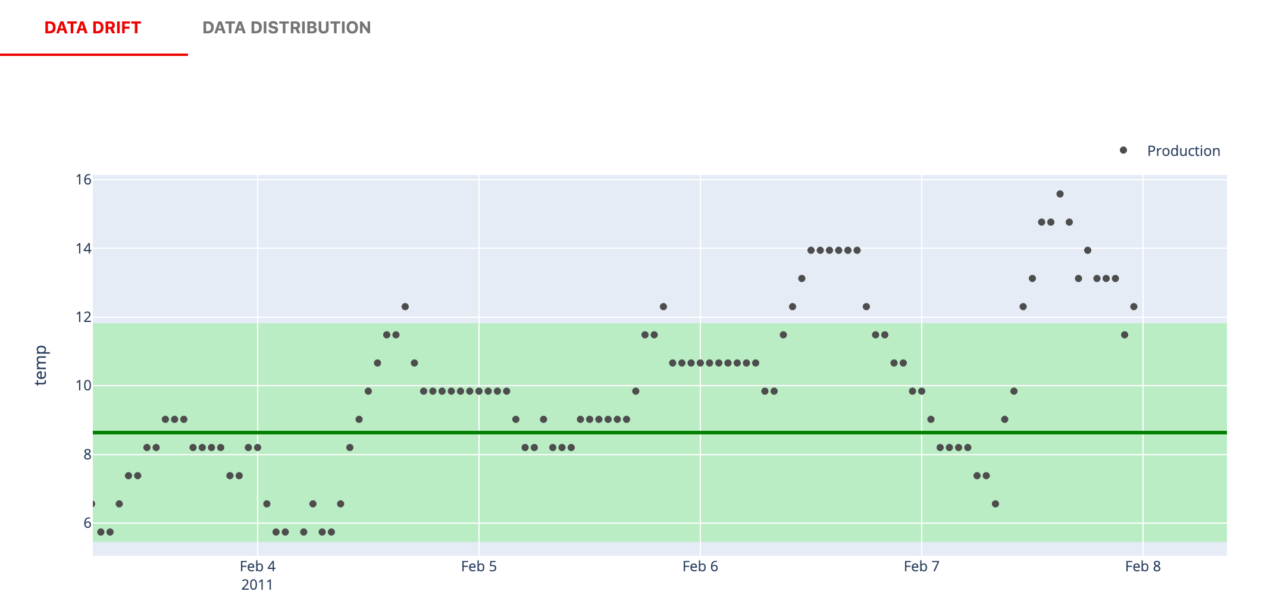Screen dimensions: 1271x607
Task: Click the Feb 6 x-axis label
Action: 700,567
